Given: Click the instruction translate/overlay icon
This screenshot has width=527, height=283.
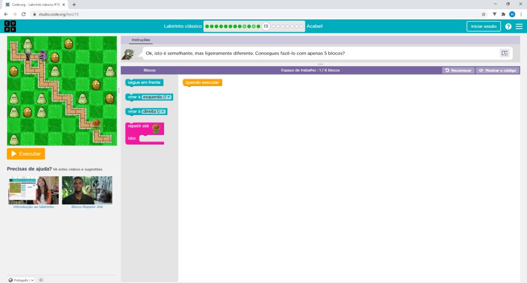Looking at the screenshot, I should pos(504,53).
